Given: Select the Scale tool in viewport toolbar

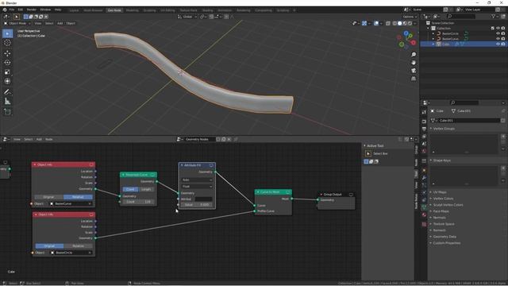Looking at the screenshot, I should tap(7, 72).
